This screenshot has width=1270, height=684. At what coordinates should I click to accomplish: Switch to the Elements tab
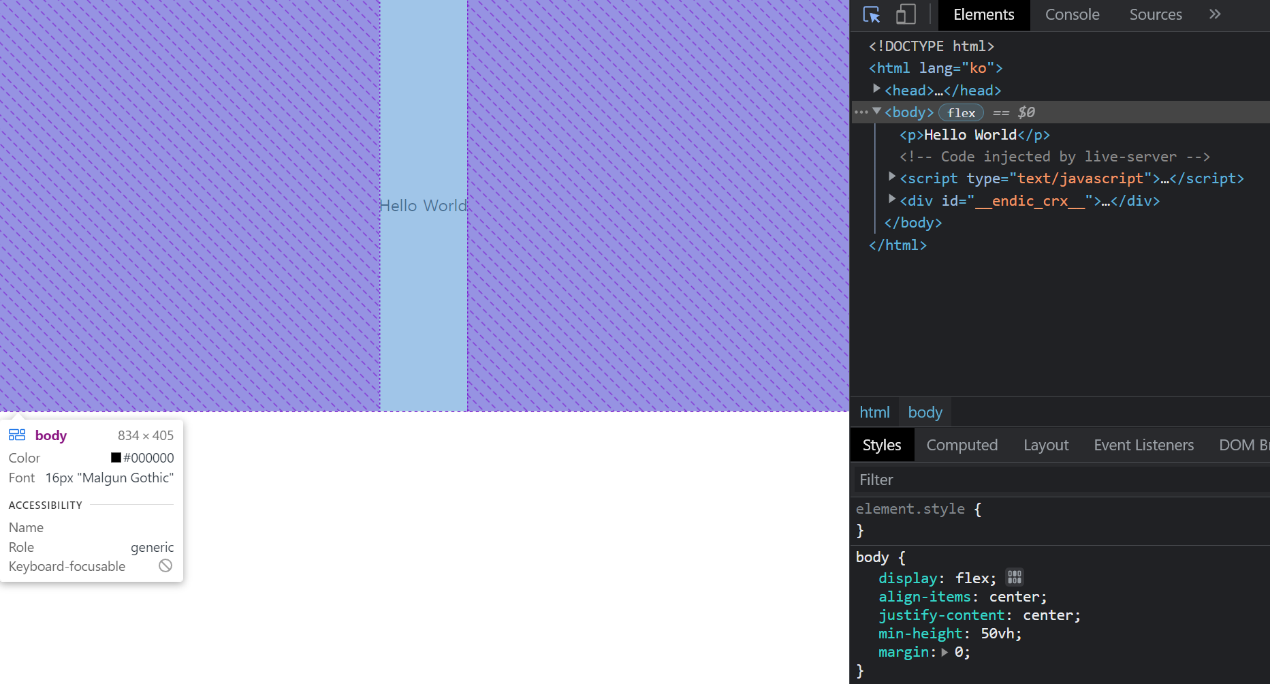pyautogui.click(x=984, y=15)
